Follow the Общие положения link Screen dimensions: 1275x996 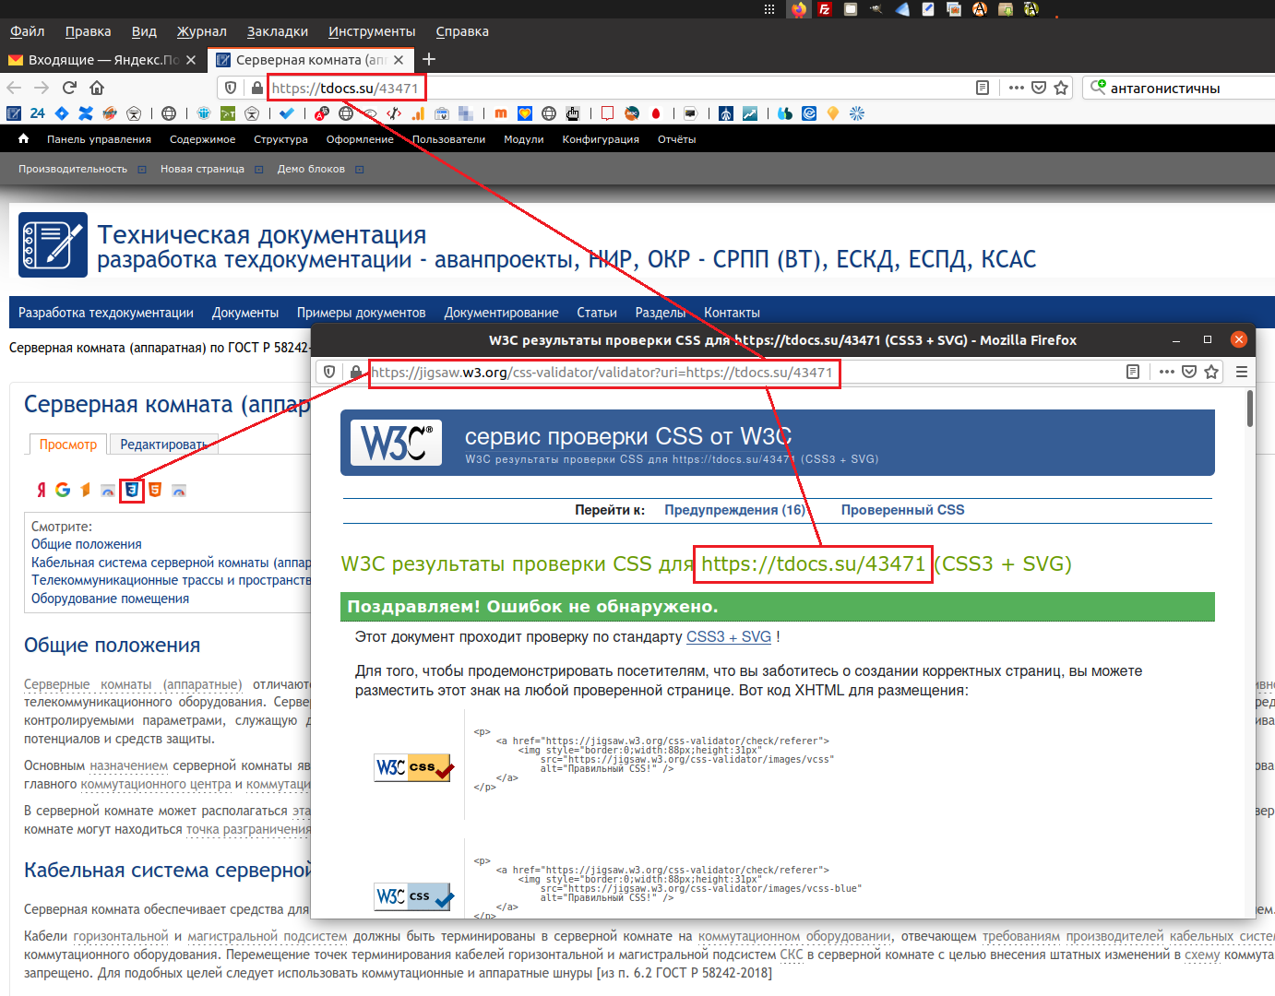[x=87, y=544]
